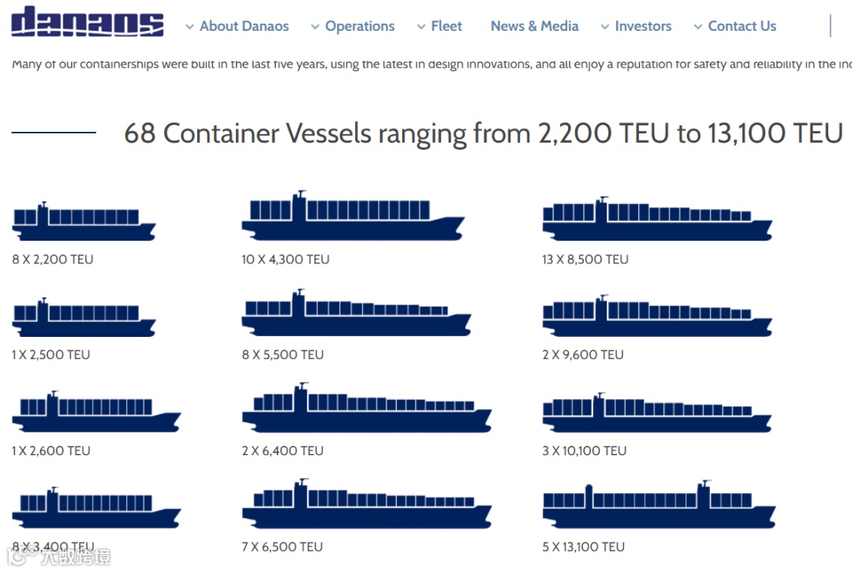852x572 pixels.
Task: Open the Contact Us menu item
Action: coord(742,26)
